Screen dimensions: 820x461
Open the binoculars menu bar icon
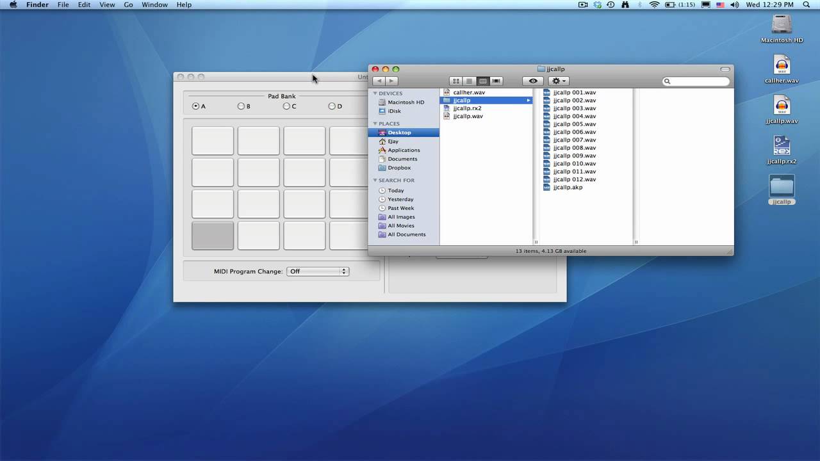(625, 4)
